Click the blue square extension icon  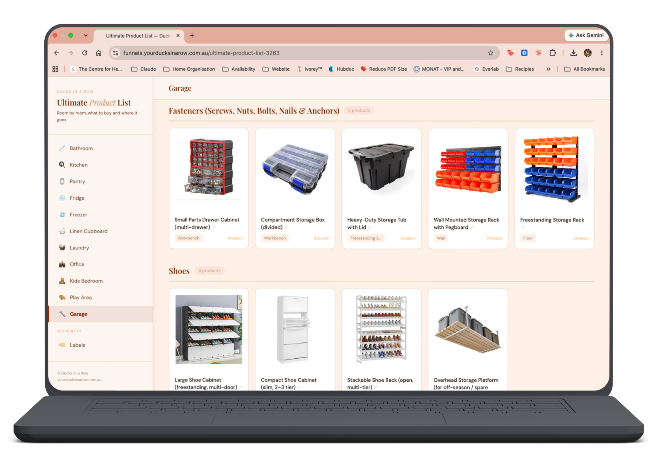tap(524, 53)
